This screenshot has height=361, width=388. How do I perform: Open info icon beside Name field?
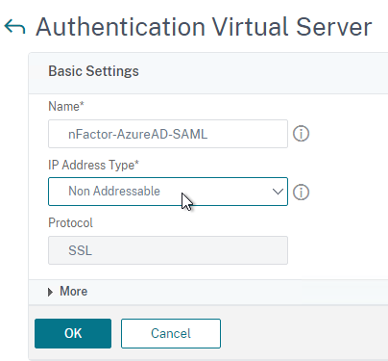click(301, 134)
